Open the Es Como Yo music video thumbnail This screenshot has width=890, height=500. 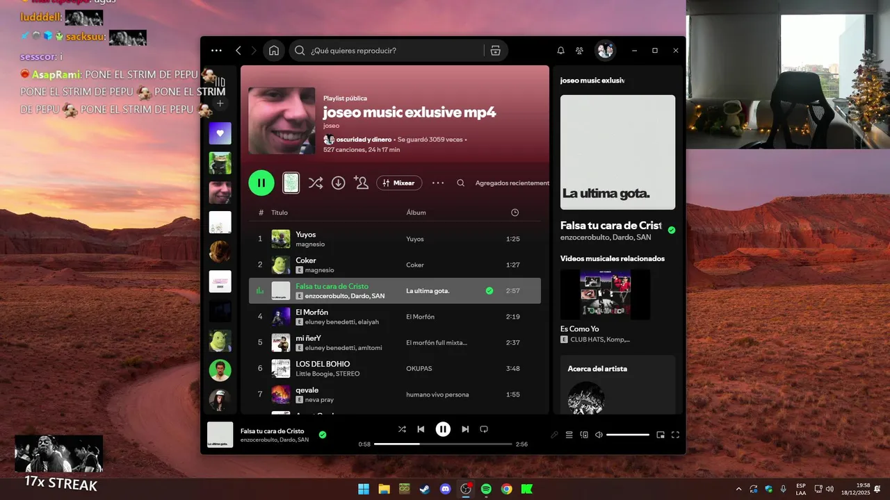605,294
